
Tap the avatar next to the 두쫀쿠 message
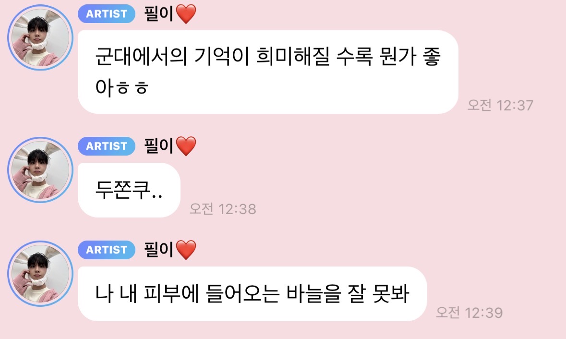[x=40, y=169]
